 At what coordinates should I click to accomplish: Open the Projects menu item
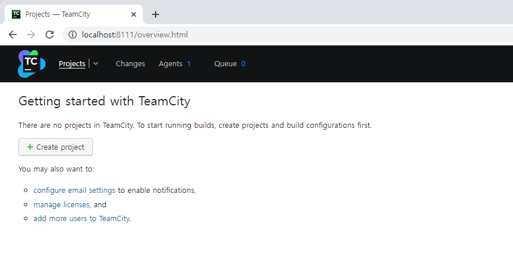click(x=72, y=64)
